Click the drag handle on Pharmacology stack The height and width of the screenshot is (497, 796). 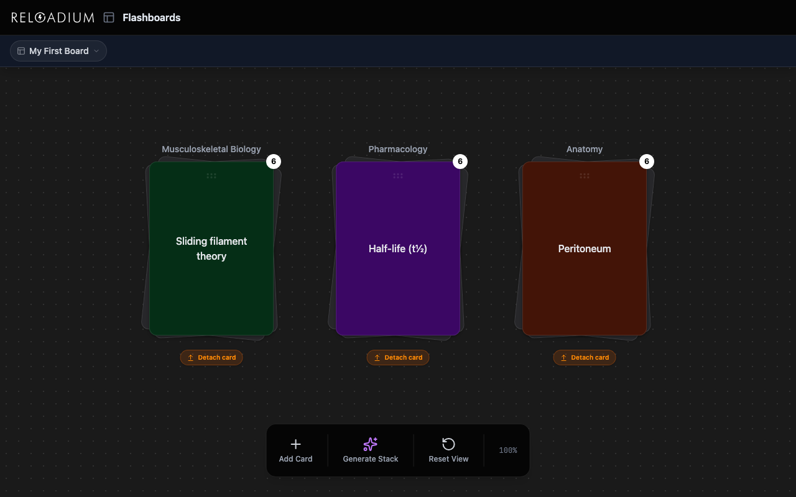coord(398,176)
